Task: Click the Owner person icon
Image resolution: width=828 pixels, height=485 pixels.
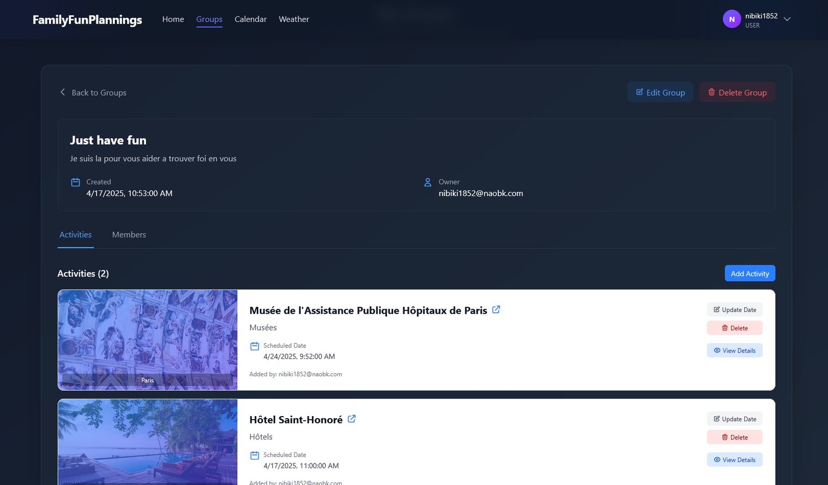Action: 427,182
